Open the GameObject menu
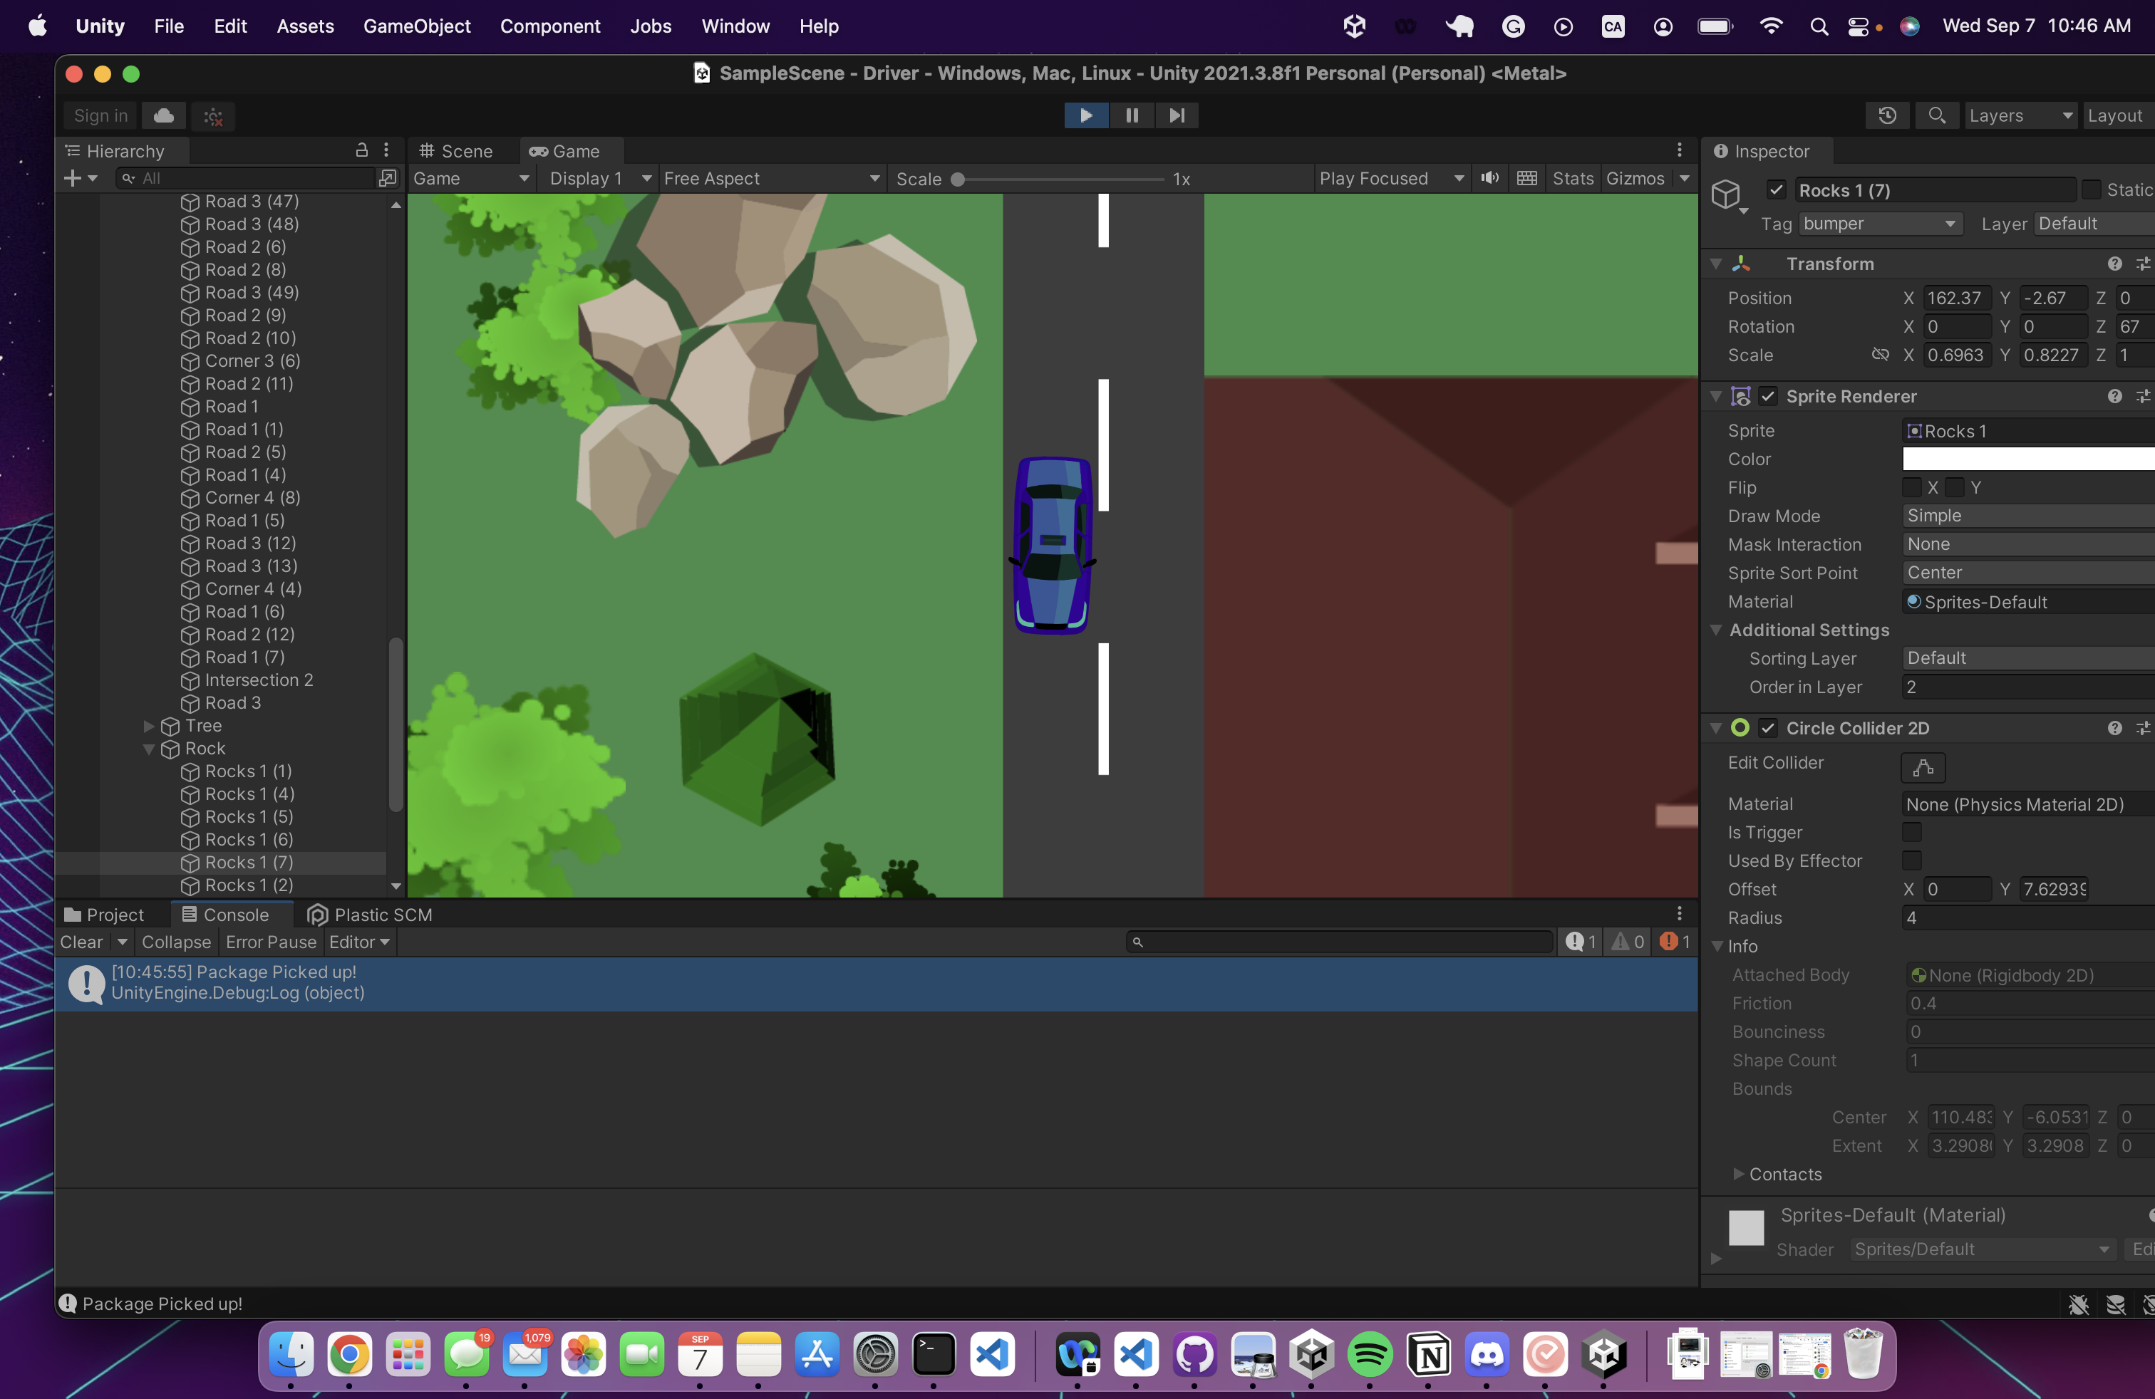2155x1399 pixels. pos(416,26)
